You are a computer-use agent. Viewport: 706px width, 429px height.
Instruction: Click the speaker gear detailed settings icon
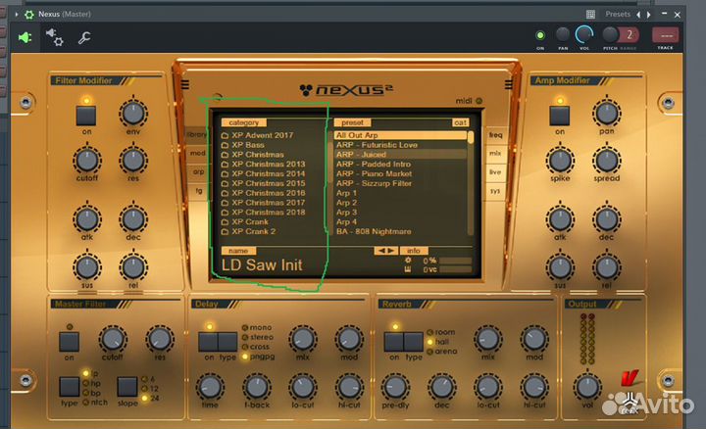[55, 37]
